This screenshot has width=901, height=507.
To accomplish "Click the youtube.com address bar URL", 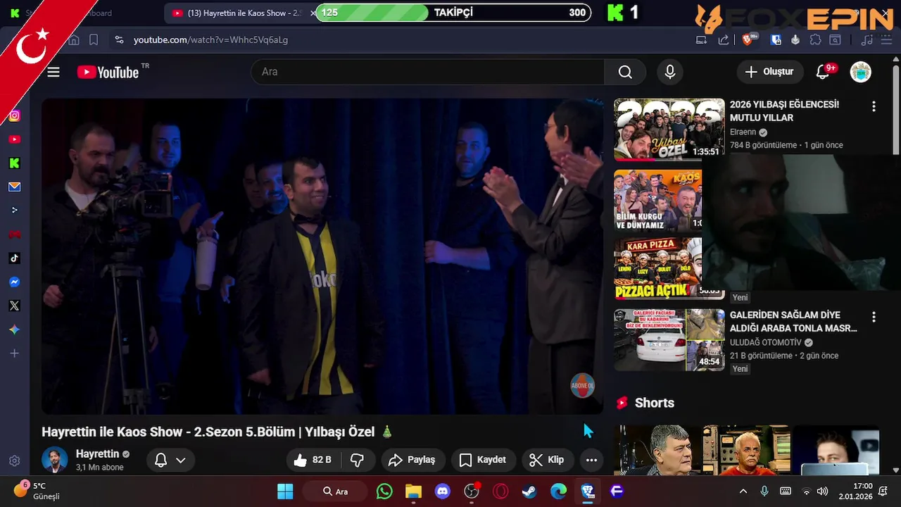I will [x=210, y=39].
